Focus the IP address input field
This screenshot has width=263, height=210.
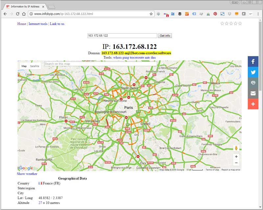click(x=122, y=36)
